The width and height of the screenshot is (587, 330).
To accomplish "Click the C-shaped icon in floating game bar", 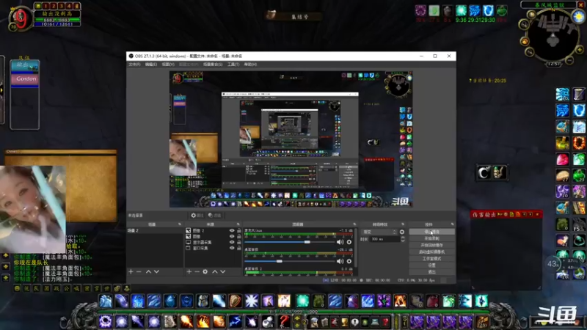I will click(484, 172).
